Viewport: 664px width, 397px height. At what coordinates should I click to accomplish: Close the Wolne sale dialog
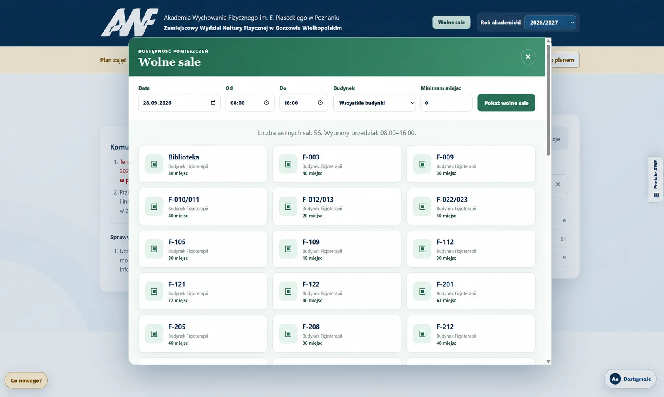click(x=528, y=57)
